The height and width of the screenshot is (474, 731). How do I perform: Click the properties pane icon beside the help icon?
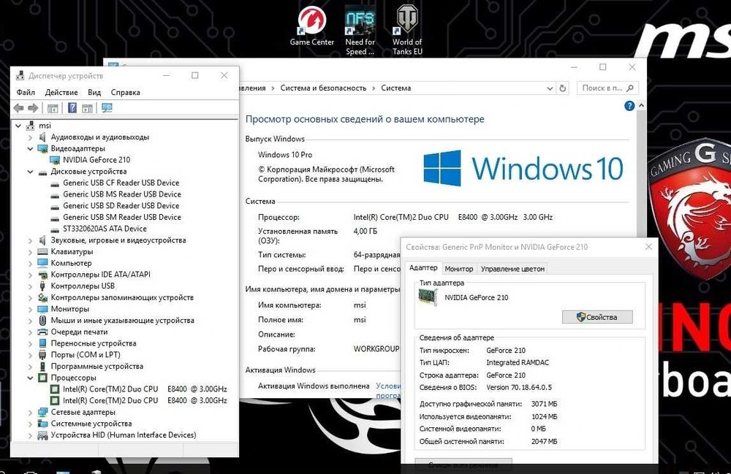[x=87, y=108]
